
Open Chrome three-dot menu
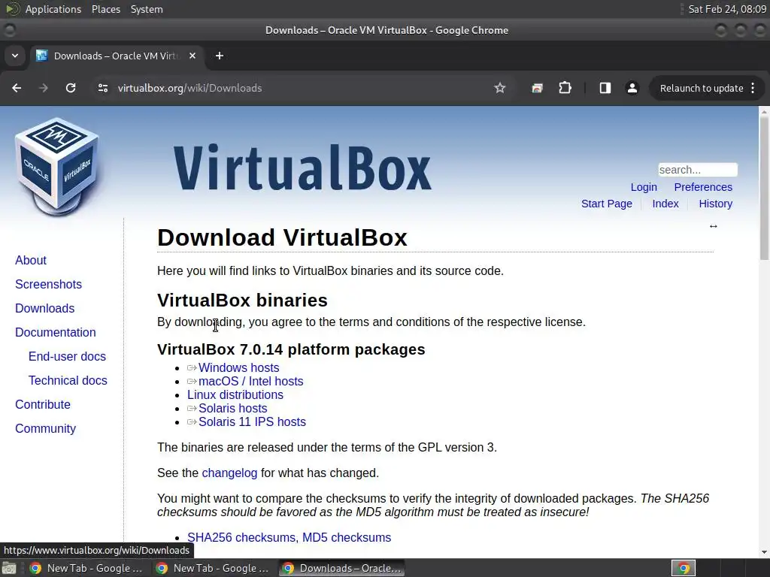[x=753, y=88]
